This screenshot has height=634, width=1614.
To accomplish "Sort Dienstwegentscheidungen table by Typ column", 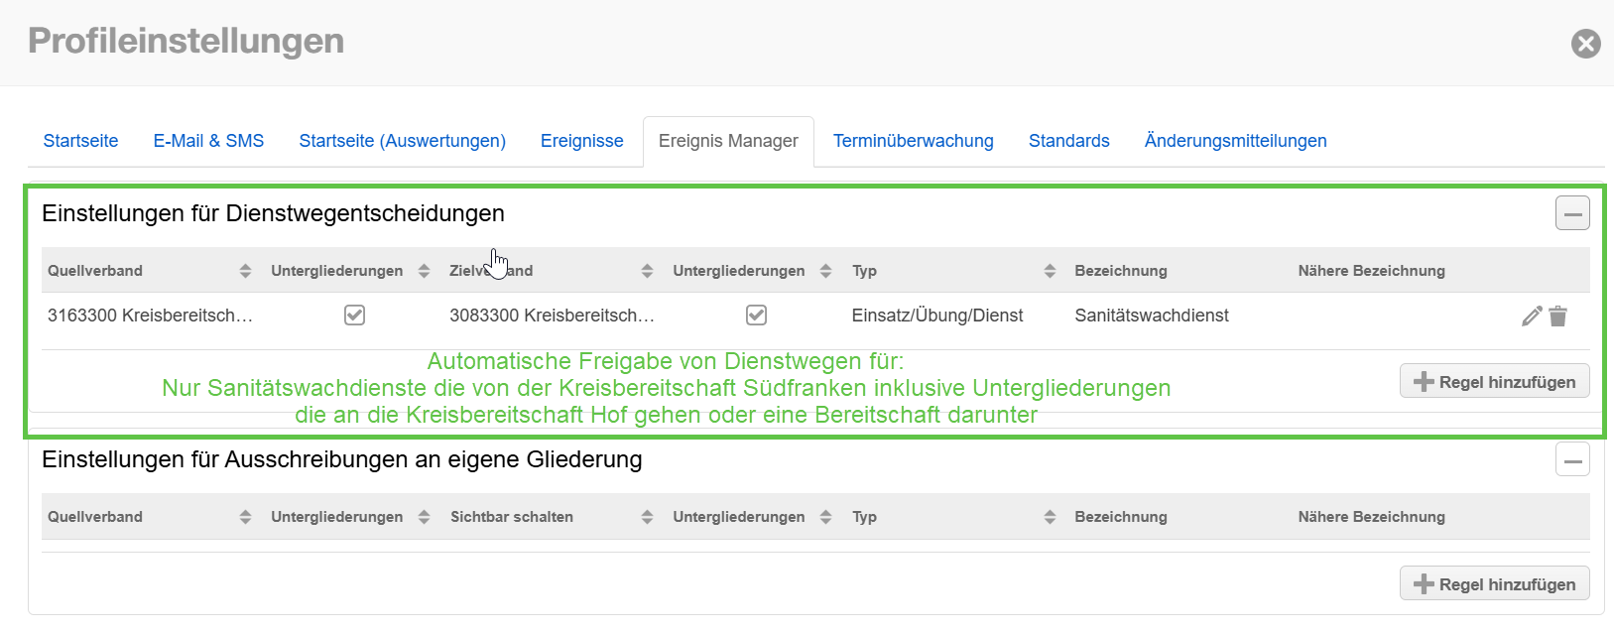I will (x=1050, y=271).
